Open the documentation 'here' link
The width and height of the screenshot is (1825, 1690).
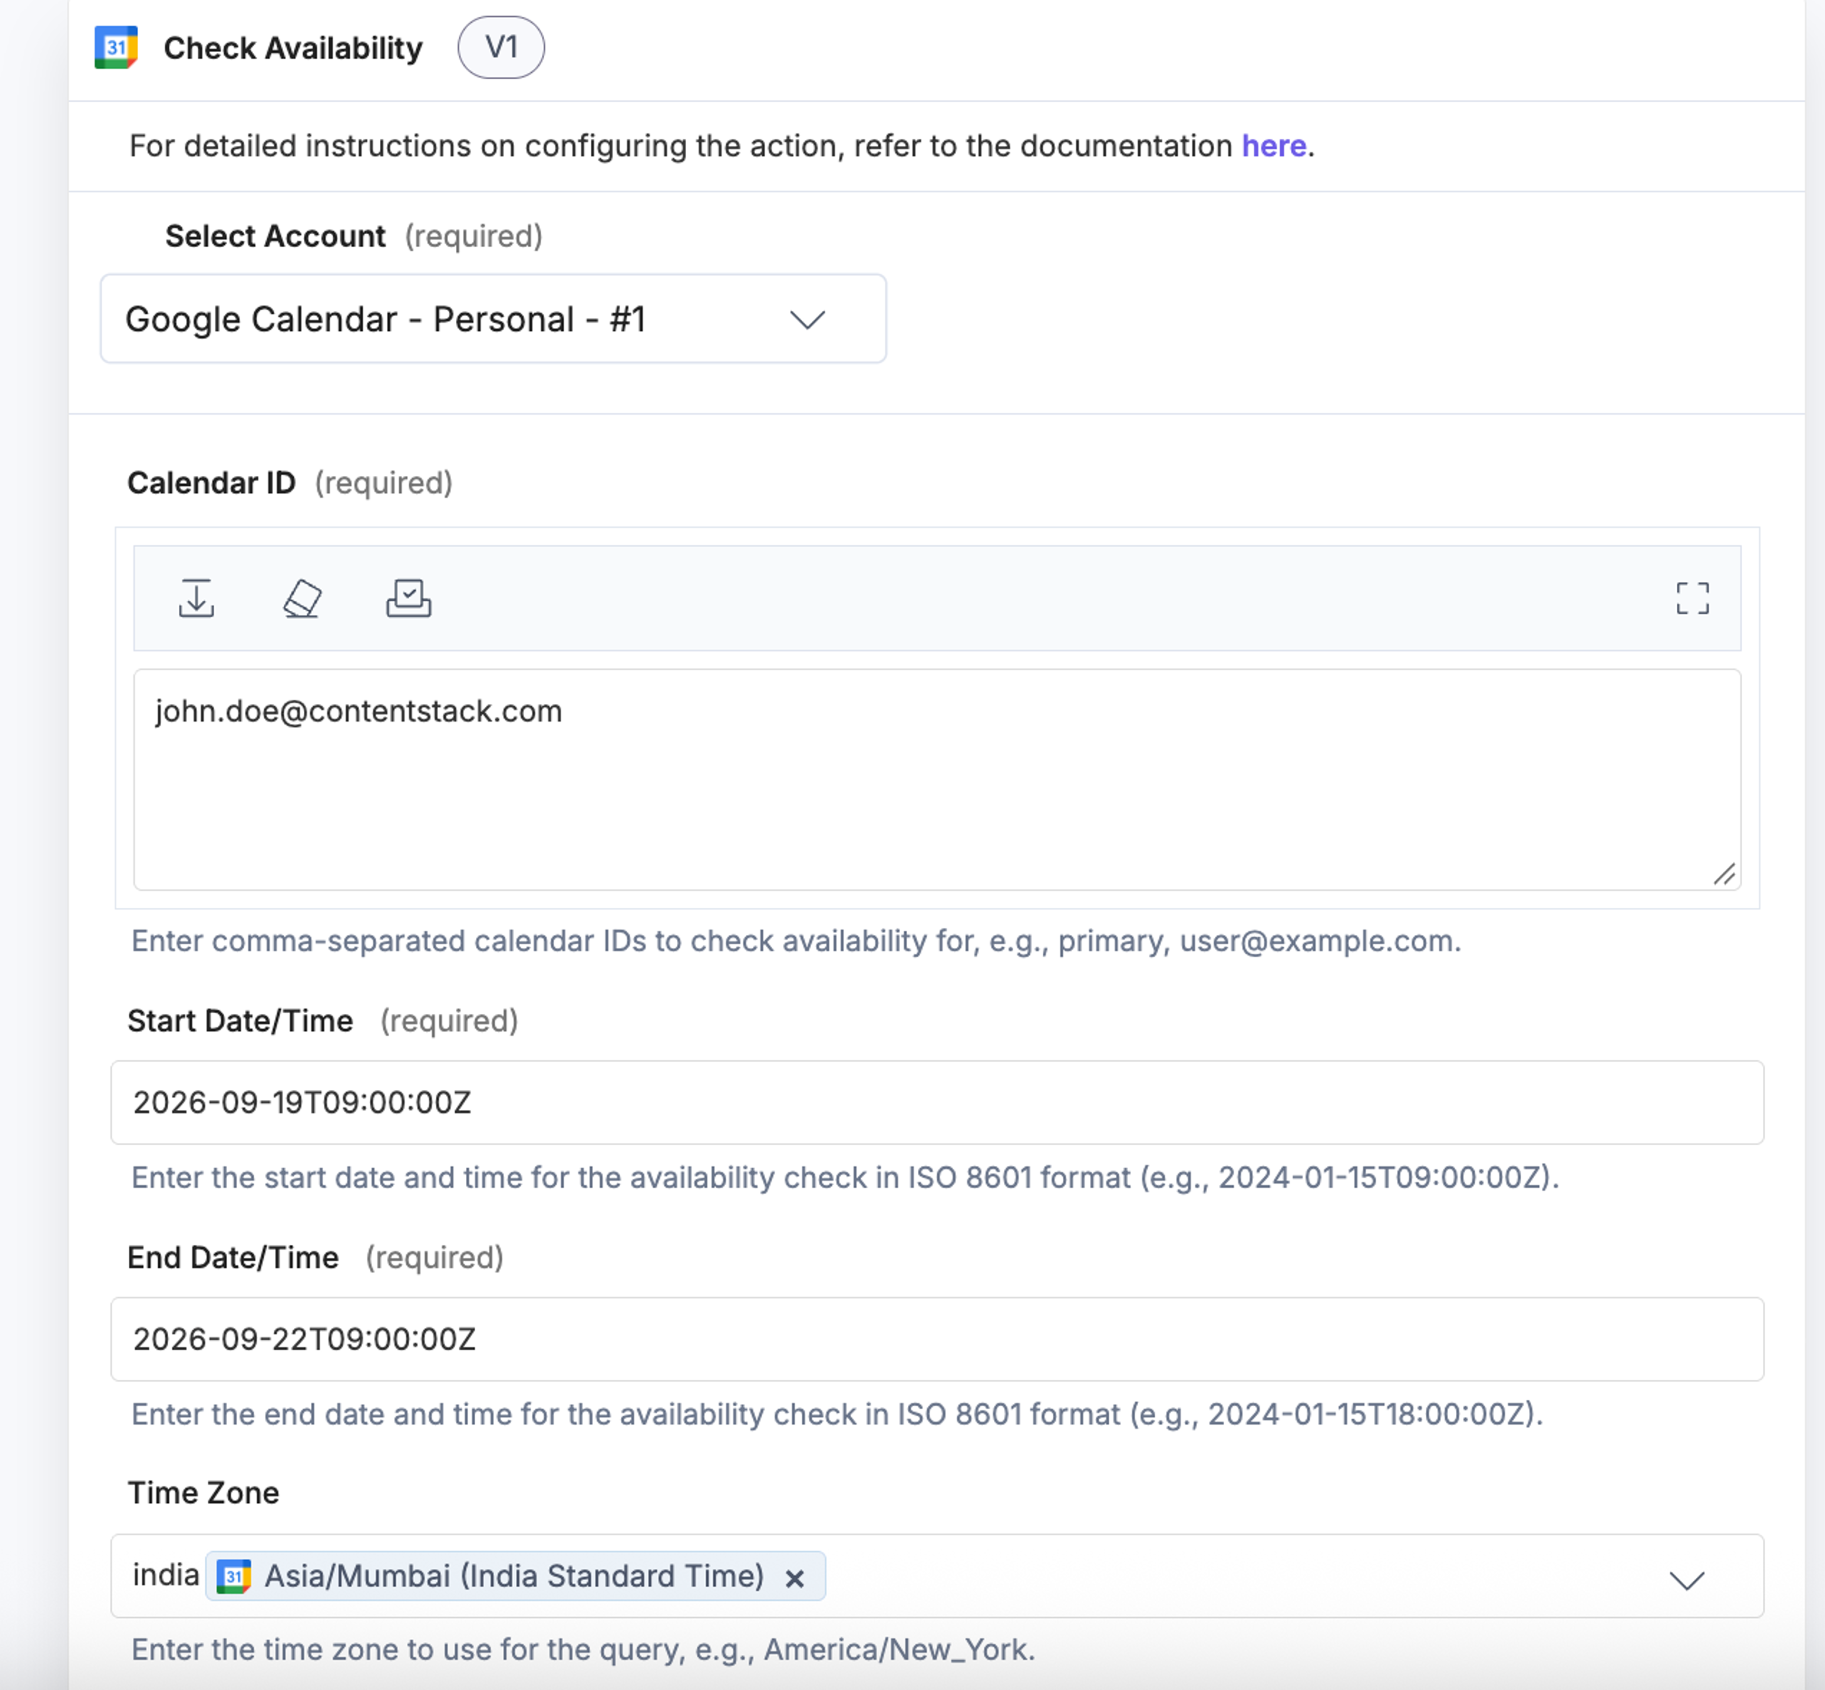[x=1273, y=146]
